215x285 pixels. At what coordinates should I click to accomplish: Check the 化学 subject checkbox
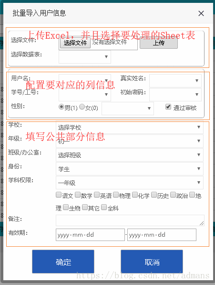135,195
